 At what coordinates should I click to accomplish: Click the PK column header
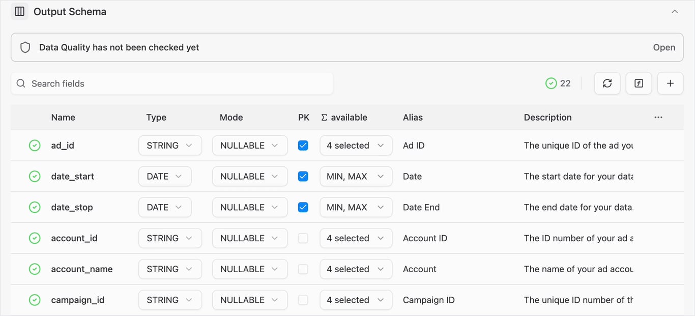pyautogui.click(x=304, y=118)
